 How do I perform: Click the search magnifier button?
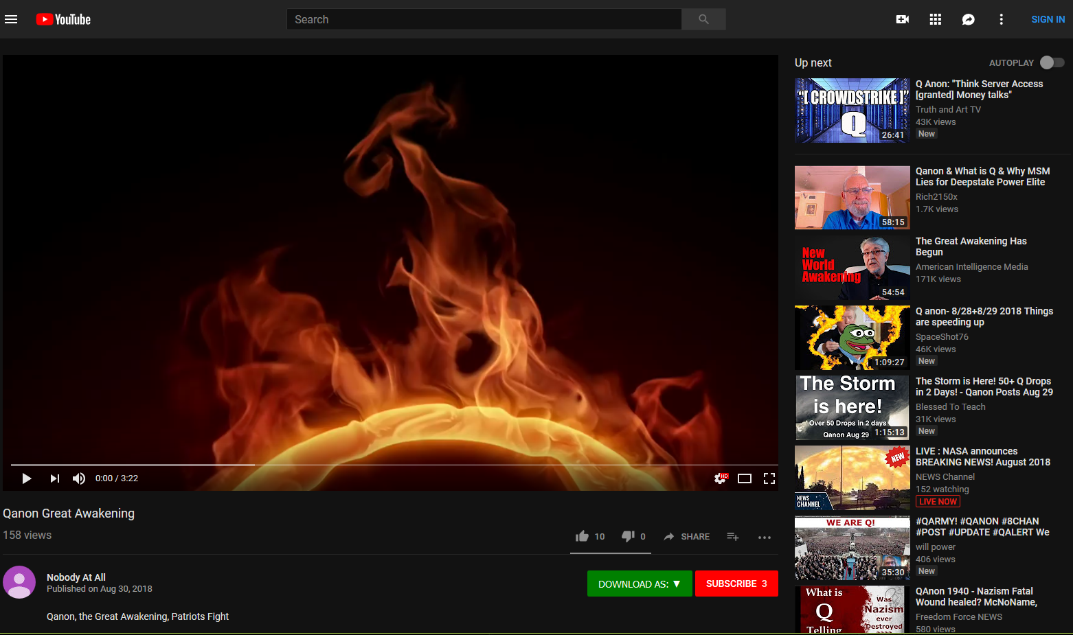[x=703, y=19]
